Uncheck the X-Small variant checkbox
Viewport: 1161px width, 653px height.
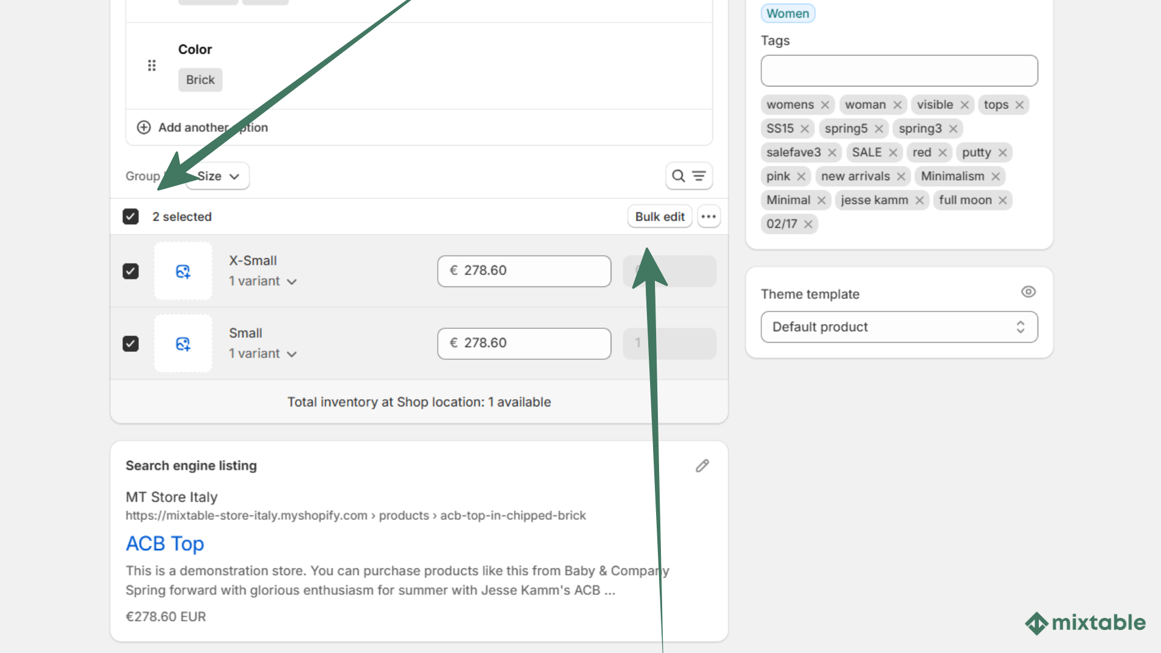tap(131, 271)
